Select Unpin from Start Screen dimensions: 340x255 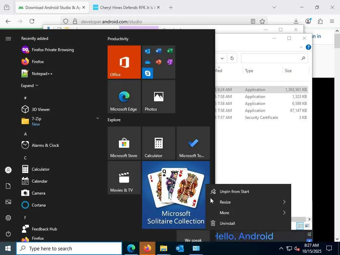[248, 192]
